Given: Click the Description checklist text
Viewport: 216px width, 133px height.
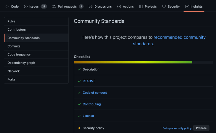Looking at the screenshot, I should click(91, 69).
